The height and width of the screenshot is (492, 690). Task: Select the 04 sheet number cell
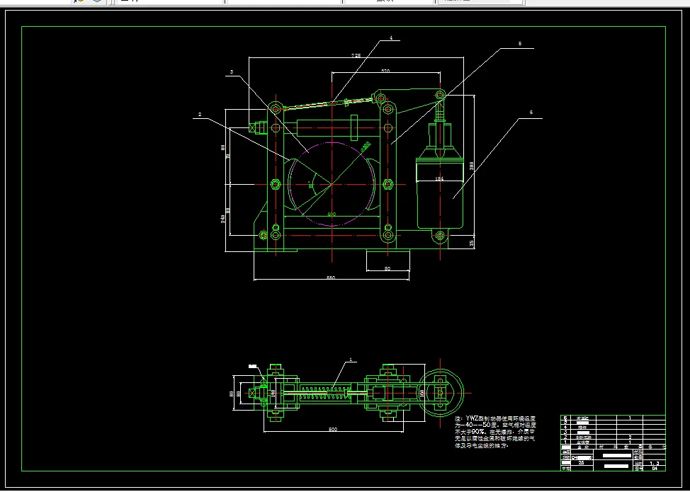point(655,469)
